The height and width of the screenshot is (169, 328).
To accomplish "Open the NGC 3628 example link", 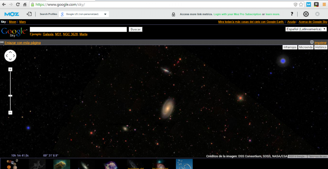I will pos(70,34).
